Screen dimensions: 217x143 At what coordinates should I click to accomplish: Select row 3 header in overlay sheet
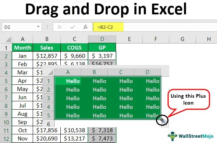pos(49,98)
